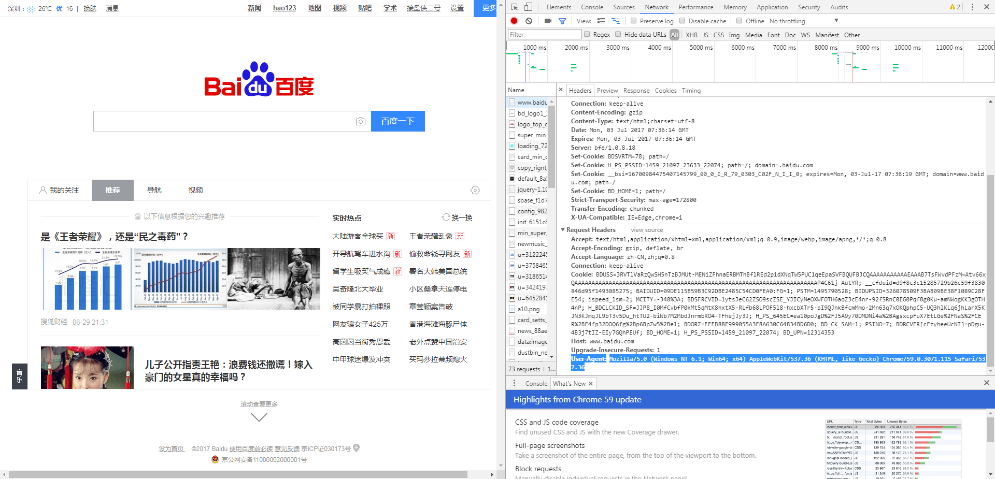Screen dimensions: 995x479
Task: Open the music sidebar button
Action: pos(20,376)
